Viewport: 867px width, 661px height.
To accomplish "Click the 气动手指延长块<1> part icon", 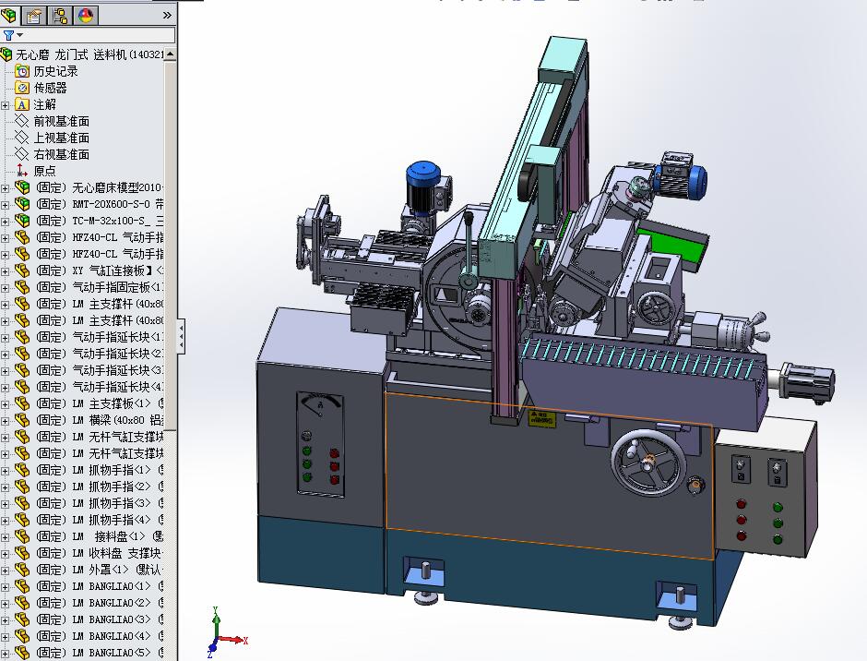I will [22, 337].
